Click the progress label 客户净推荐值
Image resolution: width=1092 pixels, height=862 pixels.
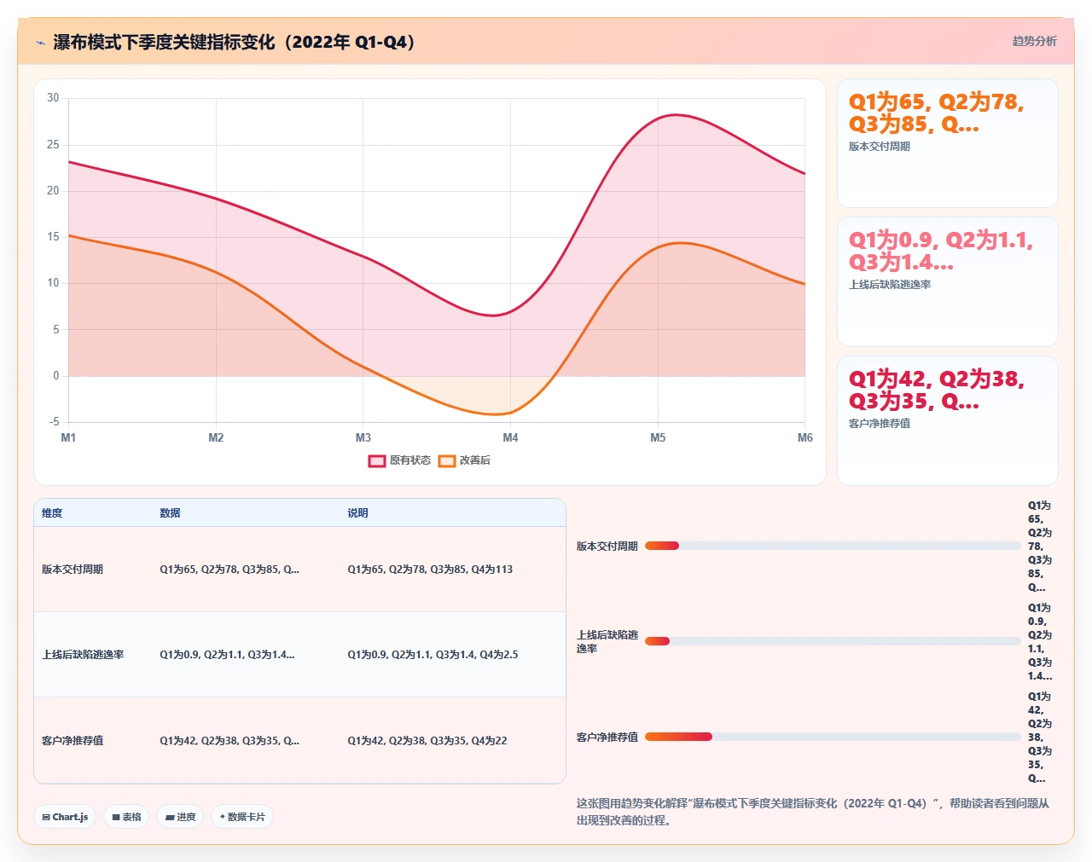[607, 738]
